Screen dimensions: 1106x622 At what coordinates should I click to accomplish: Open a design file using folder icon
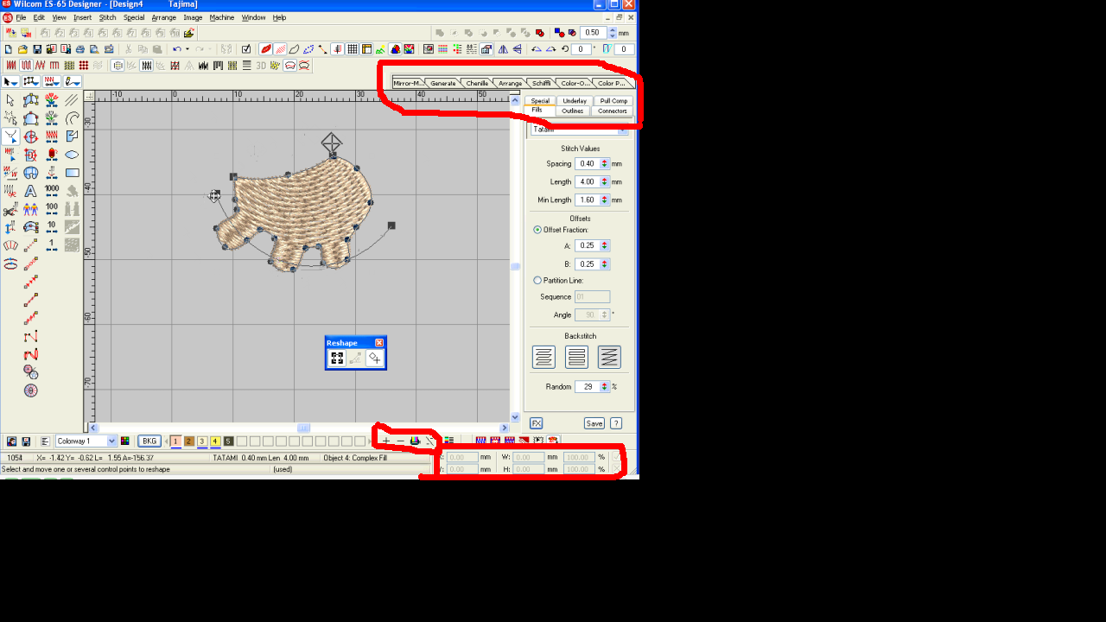pyautogui.click(x=23, y=49)
